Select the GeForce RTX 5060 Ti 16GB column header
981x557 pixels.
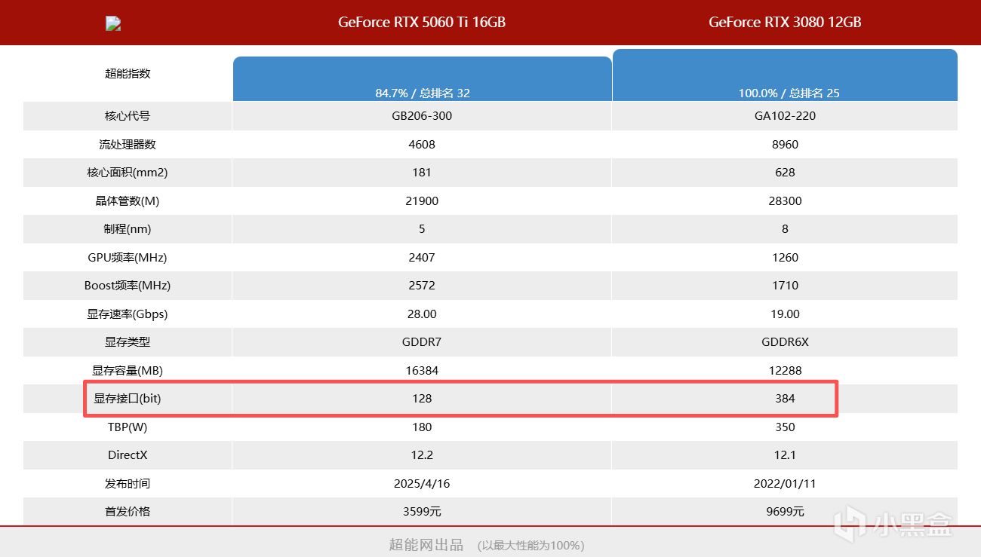tap(422, 23)
